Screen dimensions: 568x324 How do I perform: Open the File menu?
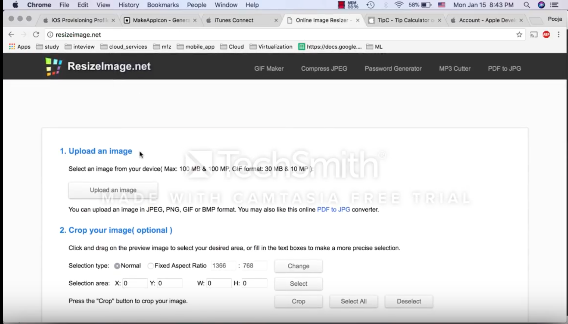pos(64,5)
